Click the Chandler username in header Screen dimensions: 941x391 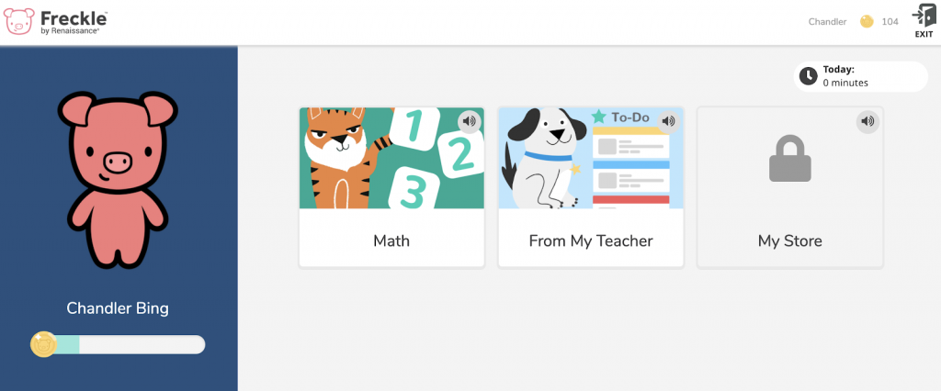(827, 22)
